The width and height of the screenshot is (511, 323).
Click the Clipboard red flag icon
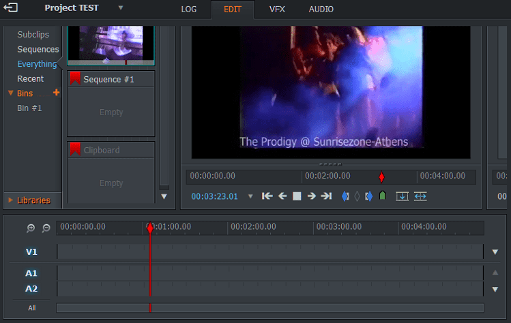point(75,149)
